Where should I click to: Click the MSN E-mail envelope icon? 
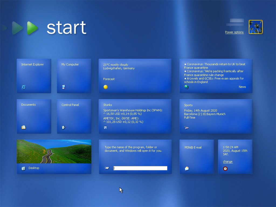(x=186, y=168)
